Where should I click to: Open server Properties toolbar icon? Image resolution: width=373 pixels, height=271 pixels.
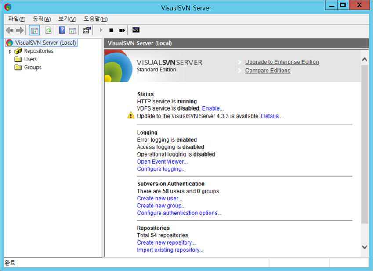pyautogui.click(x=87, y=30)
